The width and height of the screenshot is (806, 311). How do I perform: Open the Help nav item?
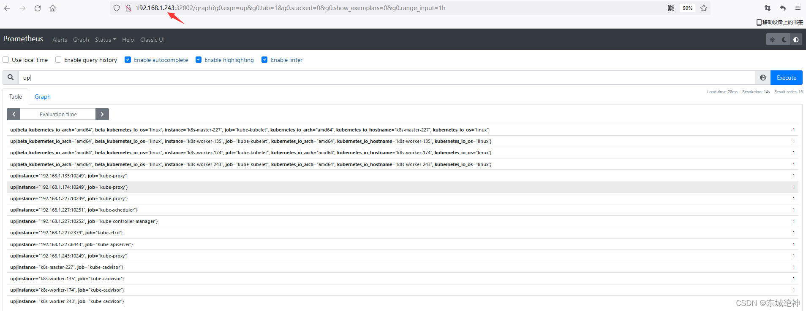(x=128, y=40)
